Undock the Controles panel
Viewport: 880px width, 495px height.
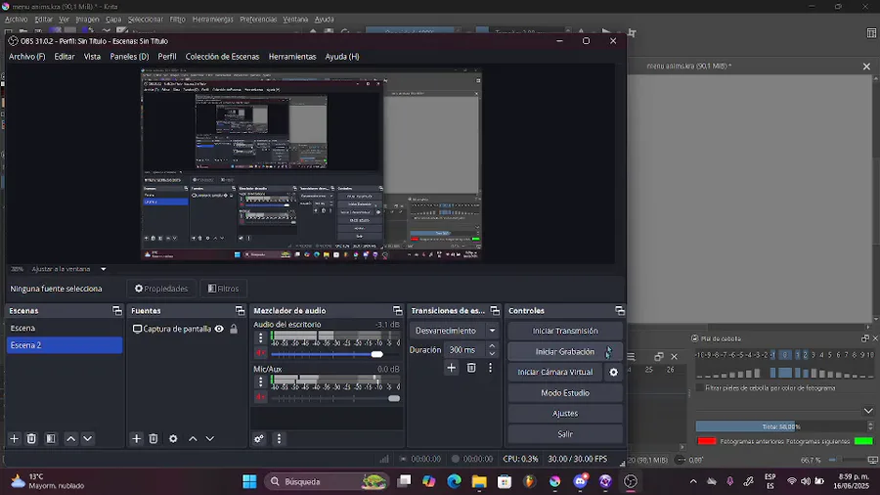coord(620,310)
